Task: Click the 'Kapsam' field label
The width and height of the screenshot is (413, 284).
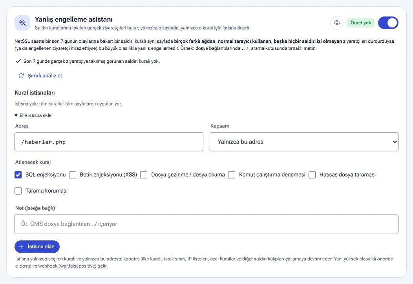Action: tap(220, 126)
